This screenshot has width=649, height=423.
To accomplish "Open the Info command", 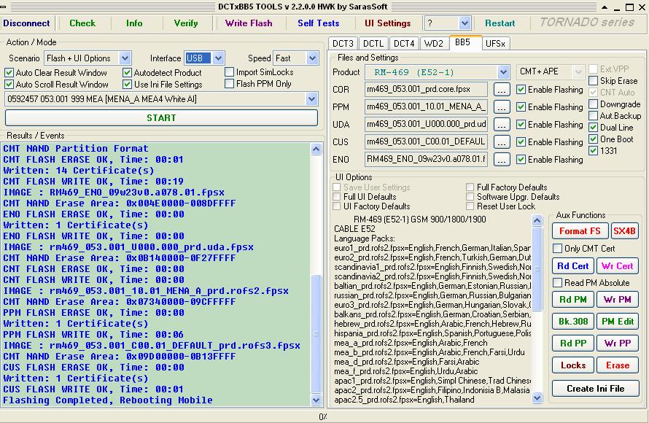I will click(134, 23).
